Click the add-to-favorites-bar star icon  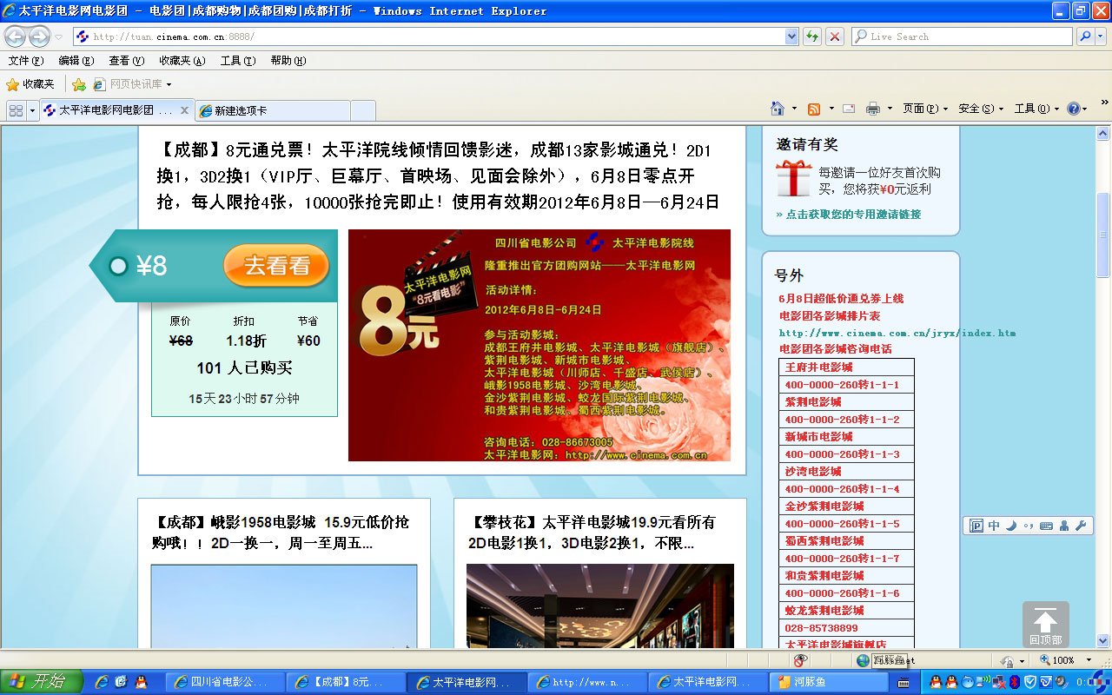pos(79,84)
